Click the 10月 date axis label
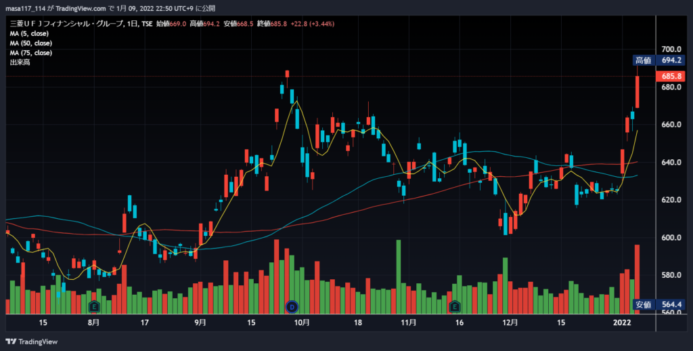 pos(302,323)
